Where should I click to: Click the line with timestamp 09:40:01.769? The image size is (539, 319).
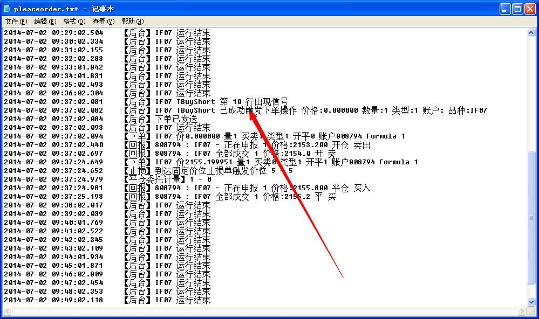click(107, 223)
